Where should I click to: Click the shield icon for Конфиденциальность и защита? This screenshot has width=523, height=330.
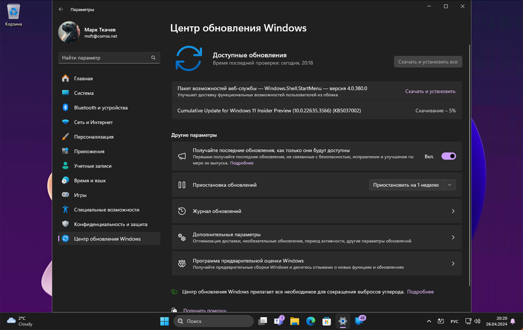pos(65,224)
